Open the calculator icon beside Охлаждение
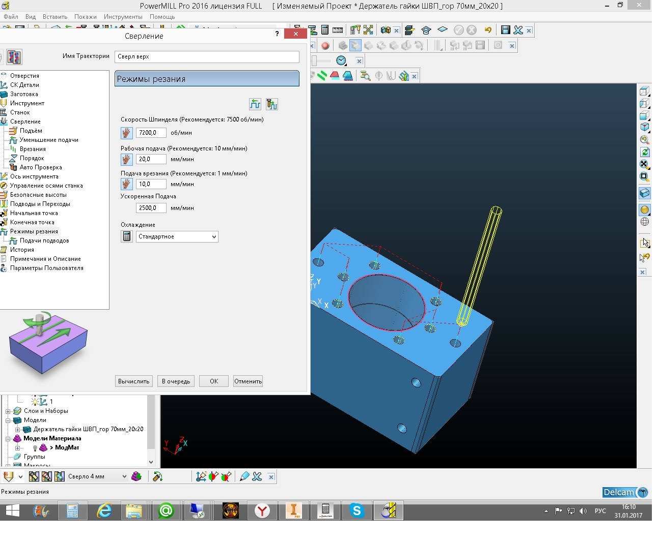Screen dimensions: 658x539 click(x=127, y=236)
